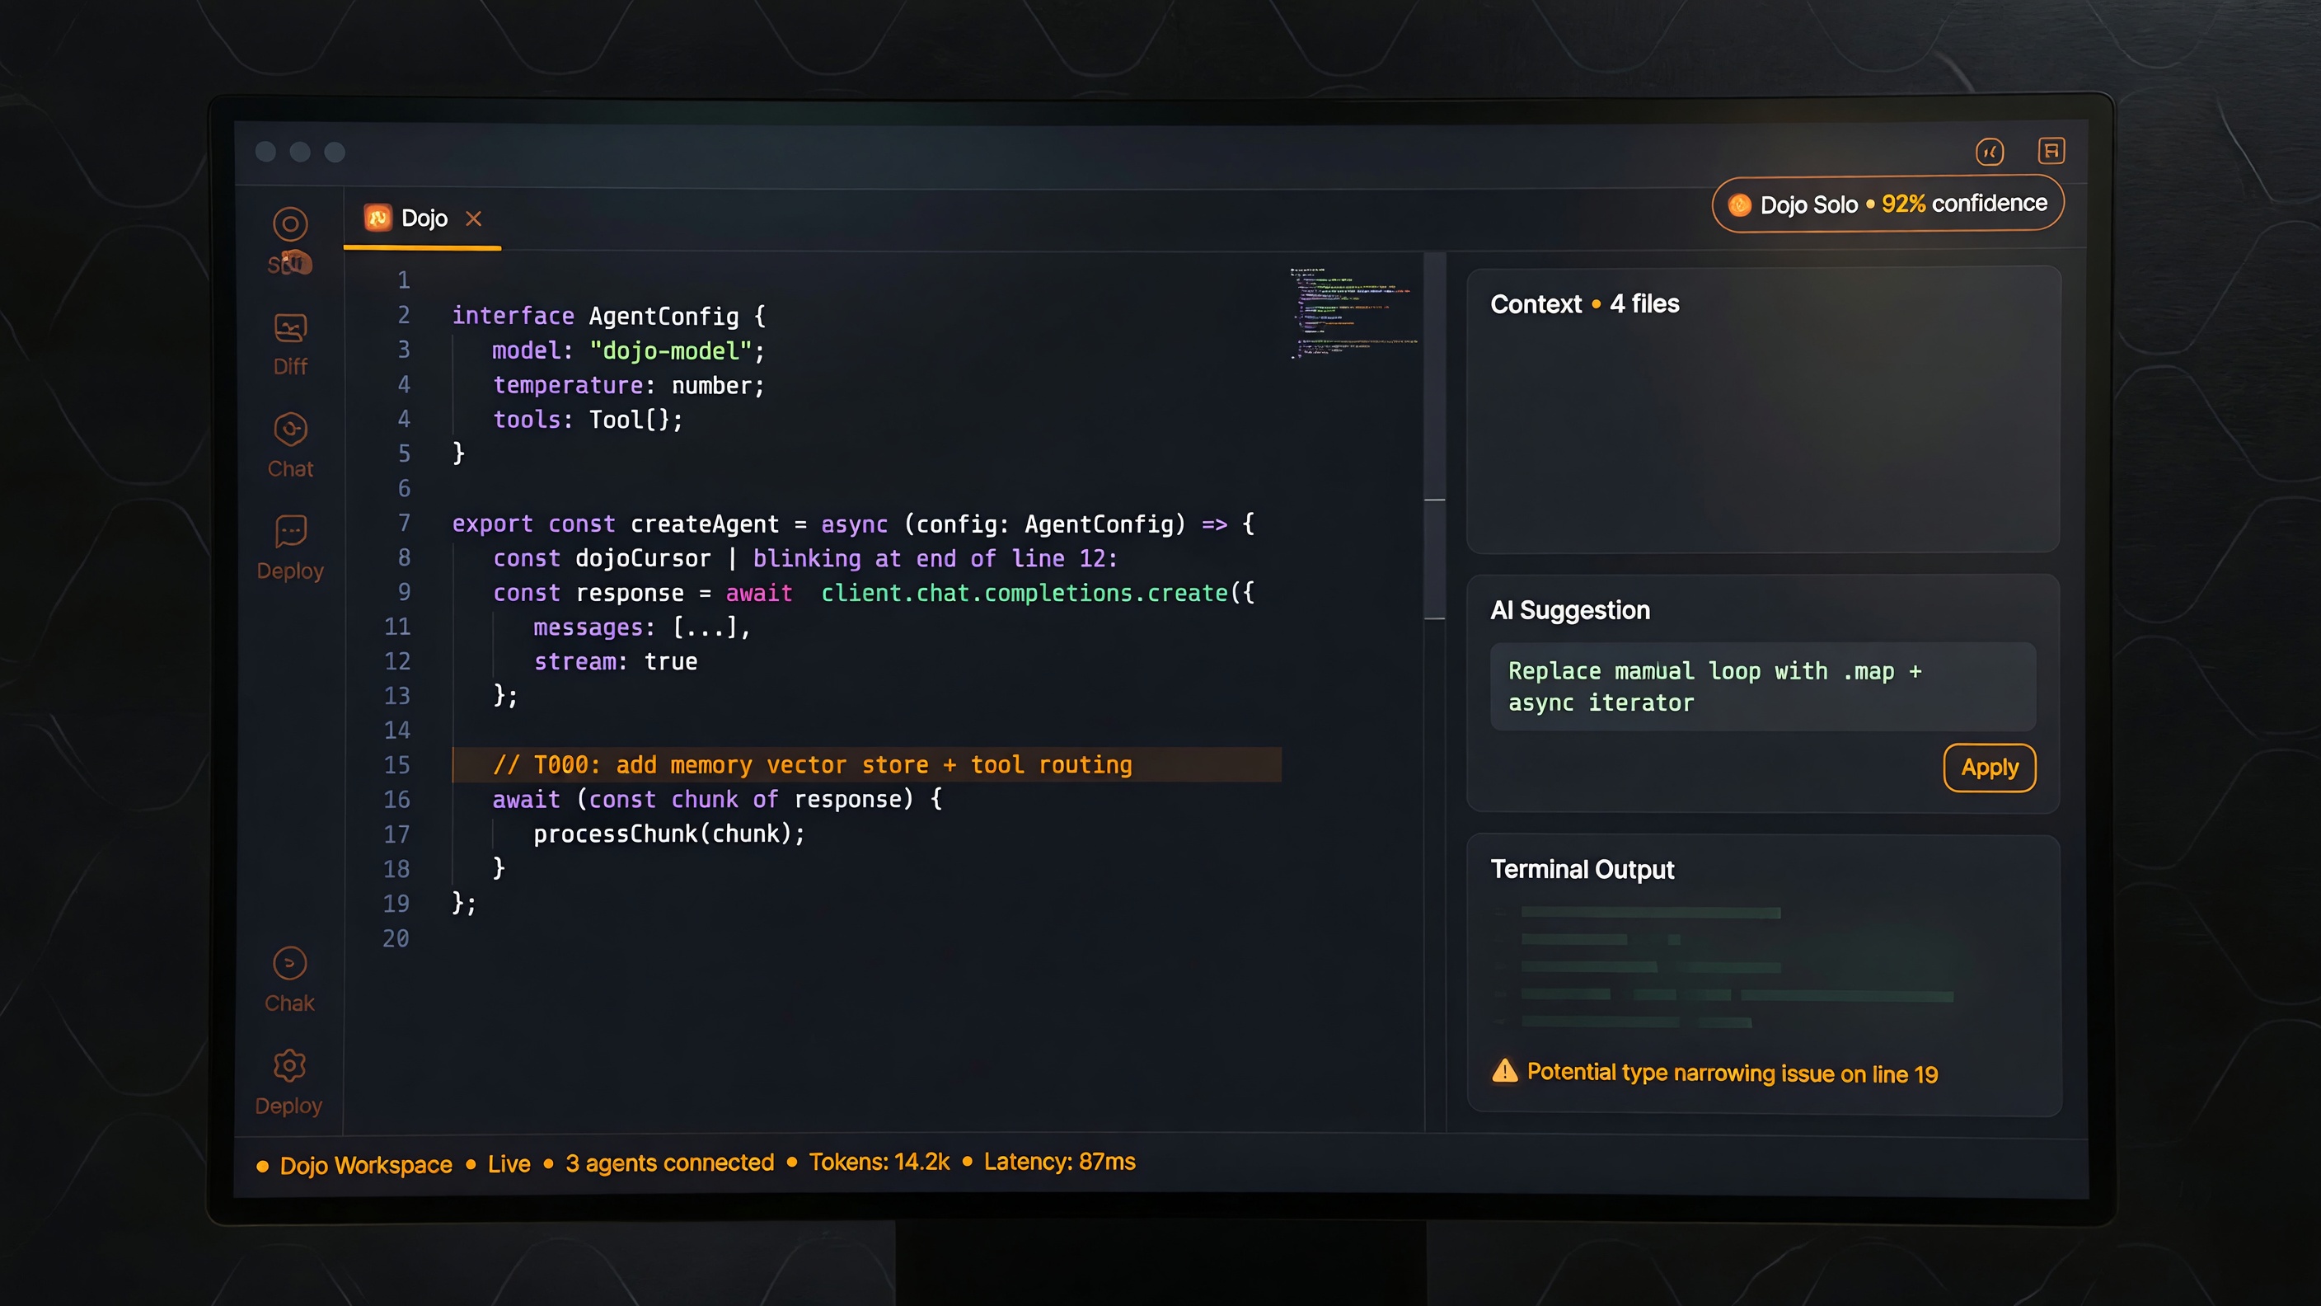Click the 'model: "dojo-model";' code line
This screenshot has width=2321, height=1306.
tap(628, 350)
